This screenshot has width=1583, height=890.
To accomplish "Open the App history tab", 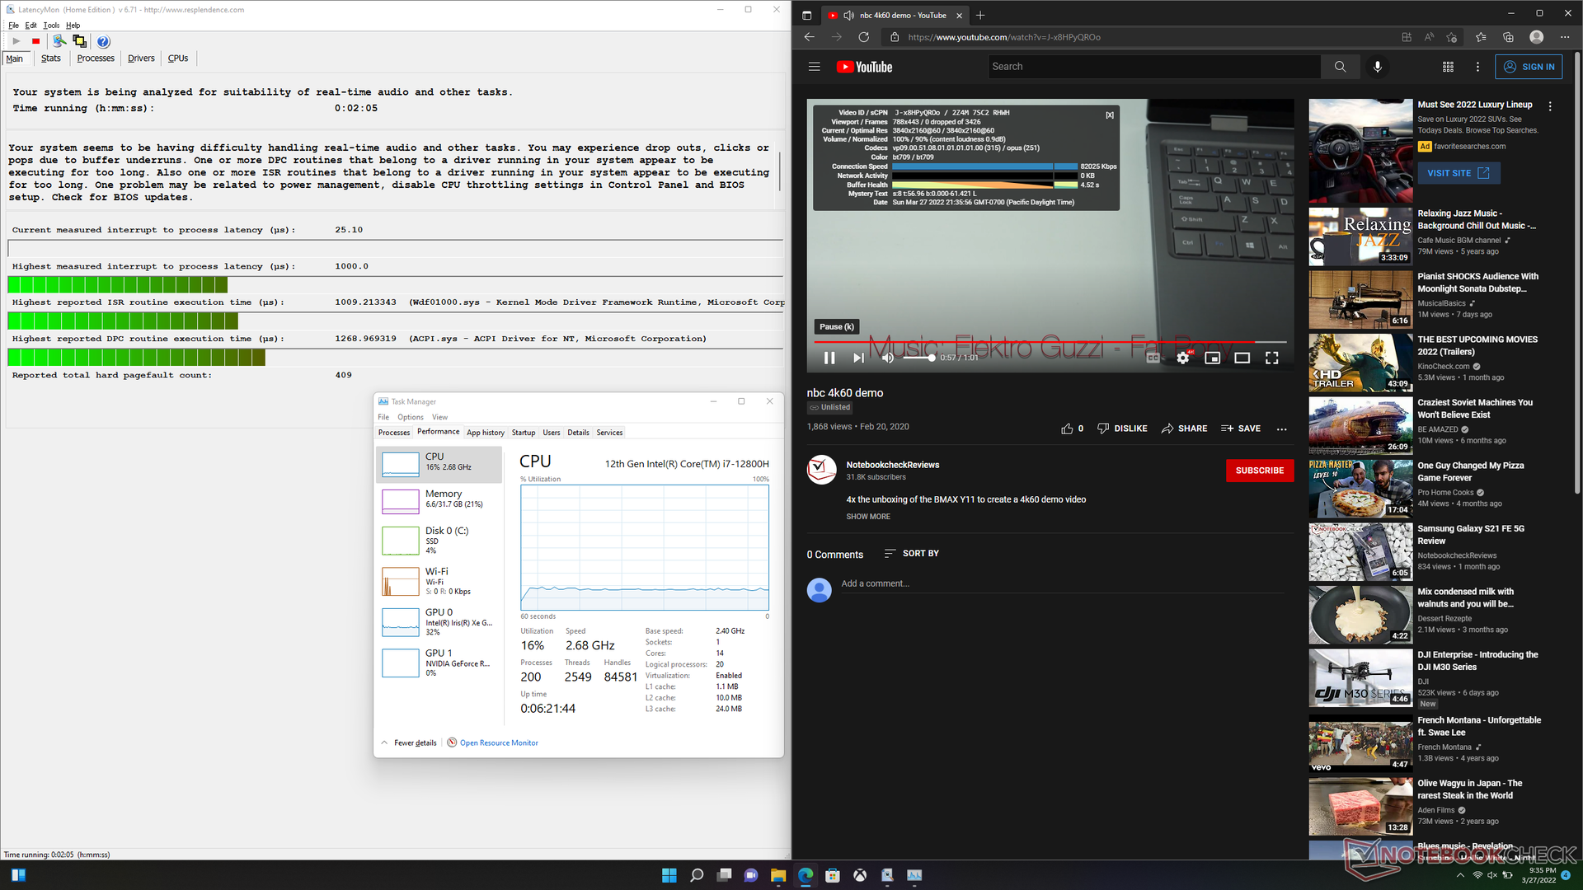I will point(485,433).
